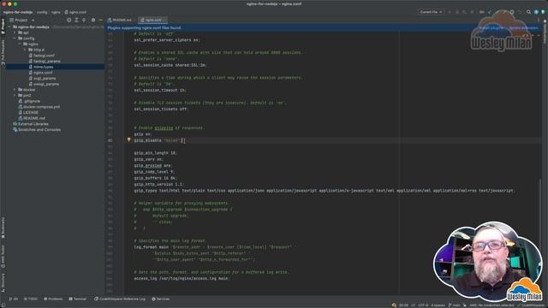Open Project panel options gear
The width and height of the screenshot is (548, 308).
point(93,21)
